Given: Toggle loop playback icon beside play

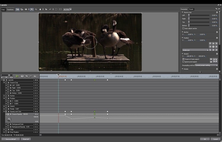Looking at the screenshot, I should pyautogui.click(x=22, y=76).
